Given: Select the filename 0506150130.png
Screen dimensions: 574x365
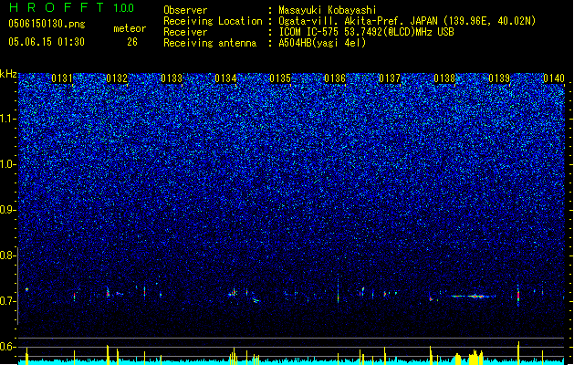Looking at the screenshot, I should [47, 24].
